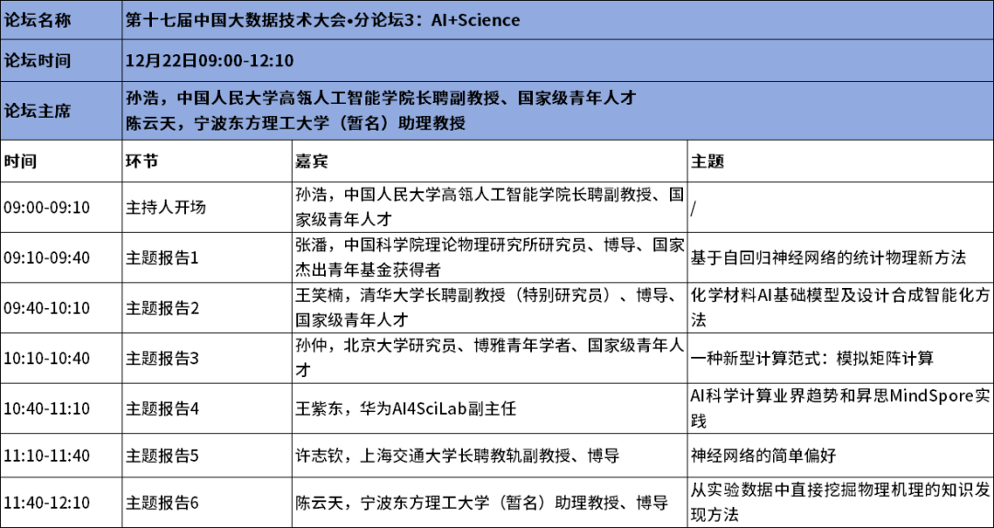
Task: Click guest cell 王紫东，华为AI4SciLab副主任
Action: 490,407
